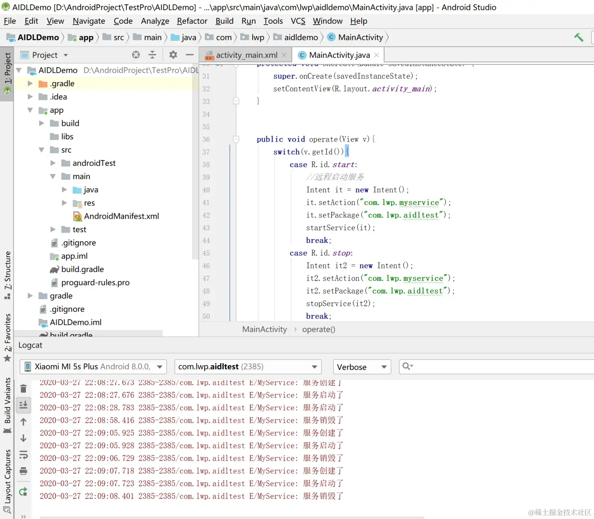The width and height of the screenshot is (594, 519).
Task: Click the operate() breadcrumb below editor
Action: pos(318,330)
